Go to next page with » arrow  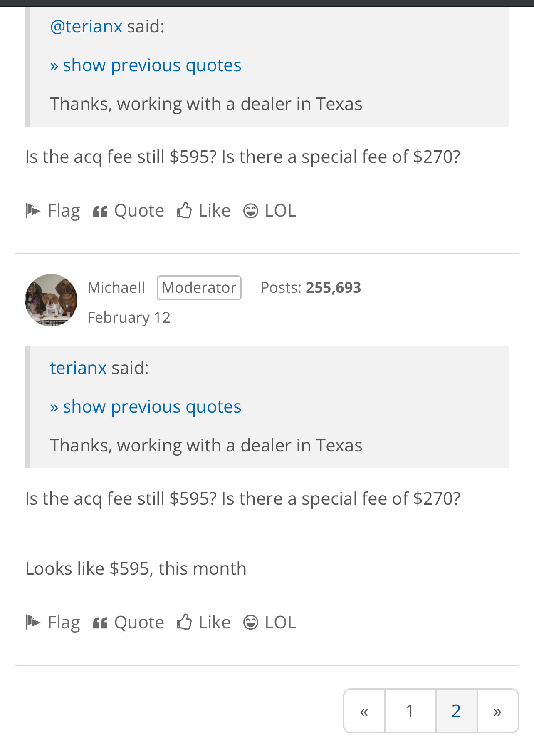pyautogui.click(x=497, y=711)
